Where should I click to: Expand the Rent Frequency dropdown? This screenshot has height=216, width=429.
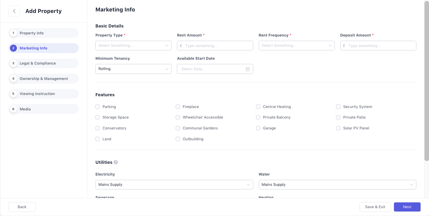[x=296, y=46]
